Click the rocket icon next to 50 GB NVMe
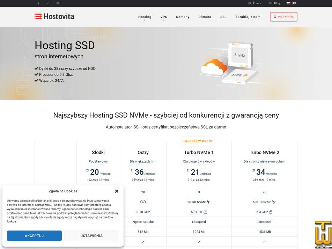332x249 pixels. click(x=274, y=202)
